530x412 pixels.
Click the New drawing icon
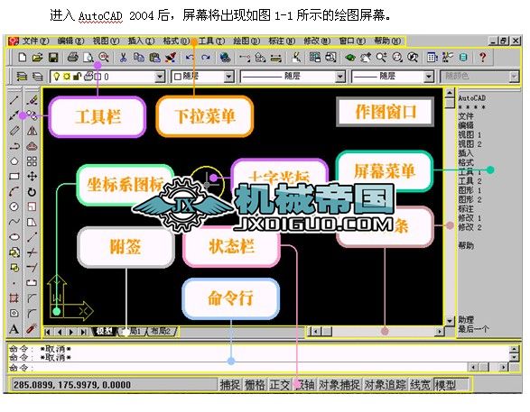pyautogui.click(x=23, y=58)
